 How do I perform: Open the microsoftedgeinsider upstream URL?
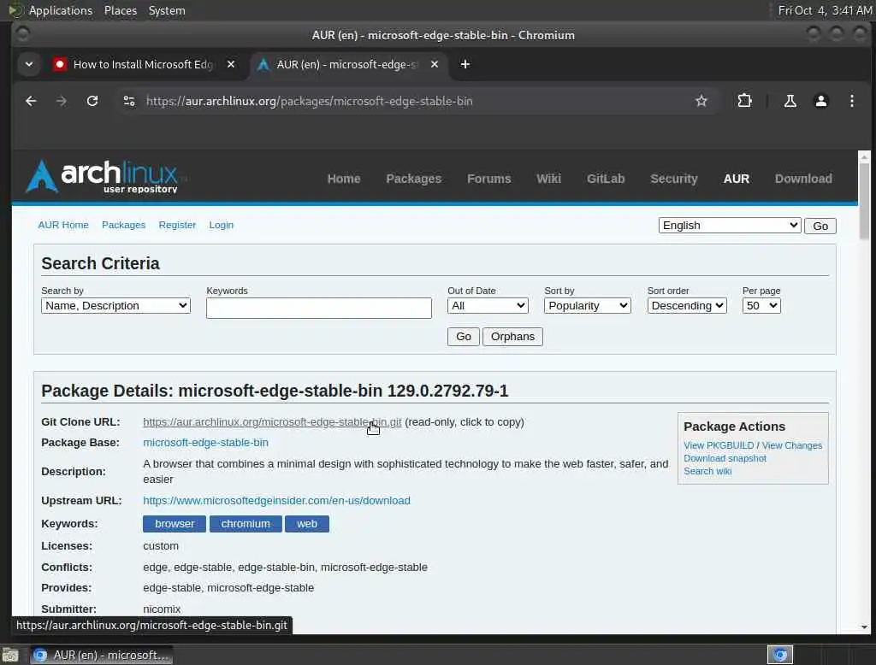(276, 500)
